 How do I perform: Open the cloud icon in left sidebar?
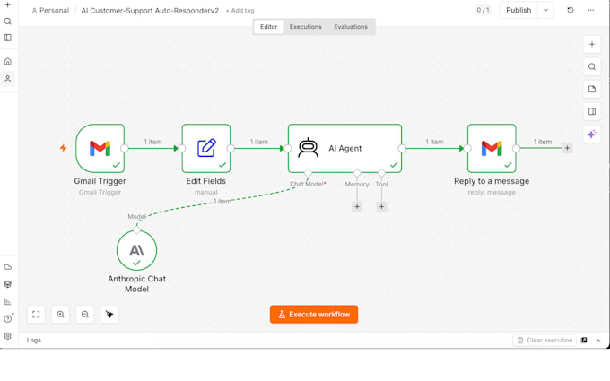click(x=7, y=267)
